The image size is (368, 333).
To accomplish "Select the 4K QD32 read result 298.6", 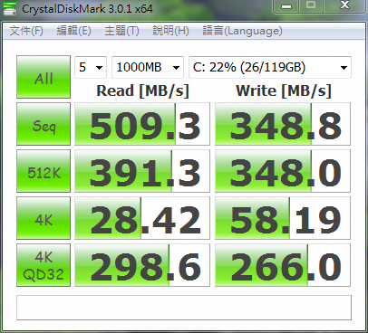I will pos(142,265).
